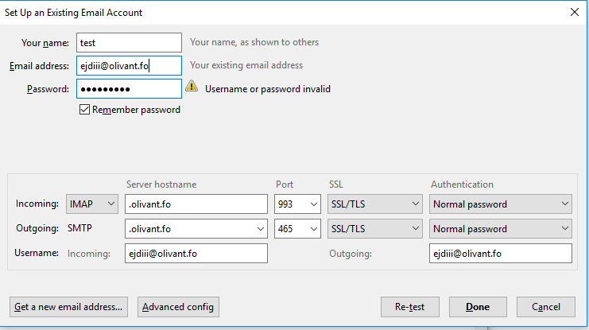Viewport: 589px width, 330px height.
Task: Click the Done button
Action: 478,307
